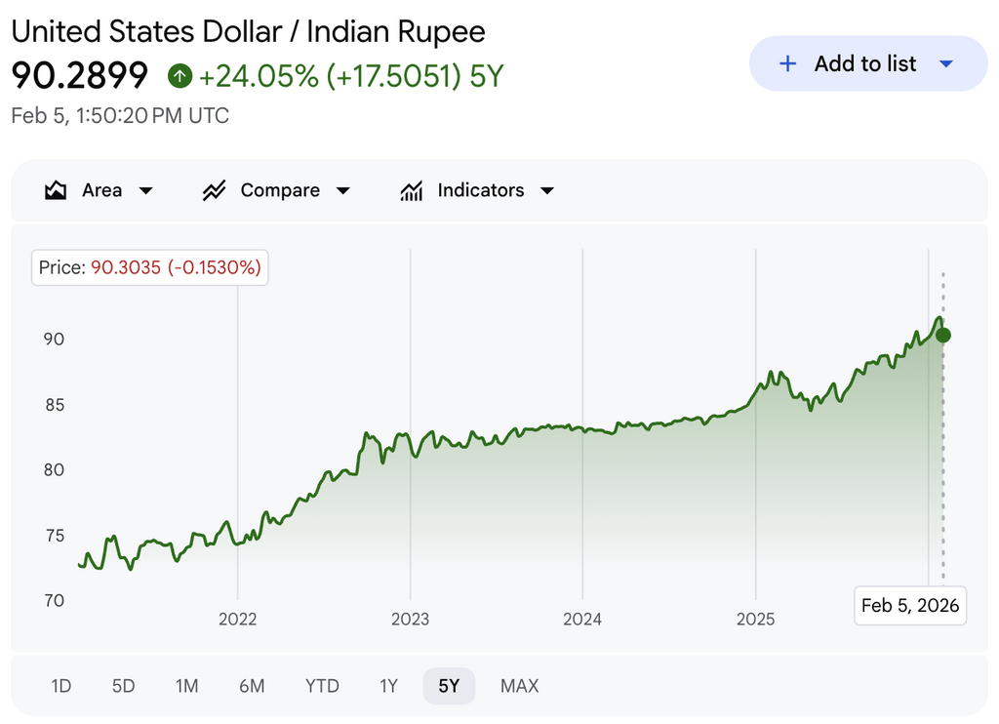Switch to YTD time range
This screenshot has height=724, width=999.
[x=322, y=686]
